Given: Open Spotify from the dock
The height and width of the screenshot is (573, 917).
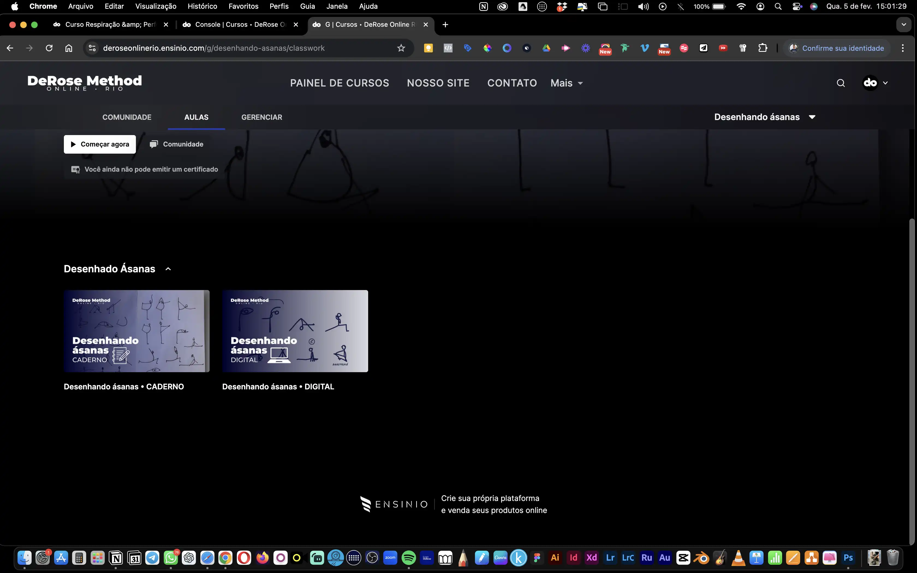Looking at the screenshot, I should coord(409,557).
